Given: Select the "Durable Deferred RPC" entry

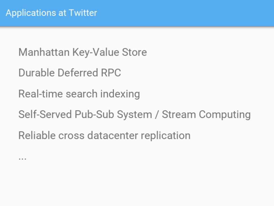Looking at the screenshot, I should click(70, 73).
